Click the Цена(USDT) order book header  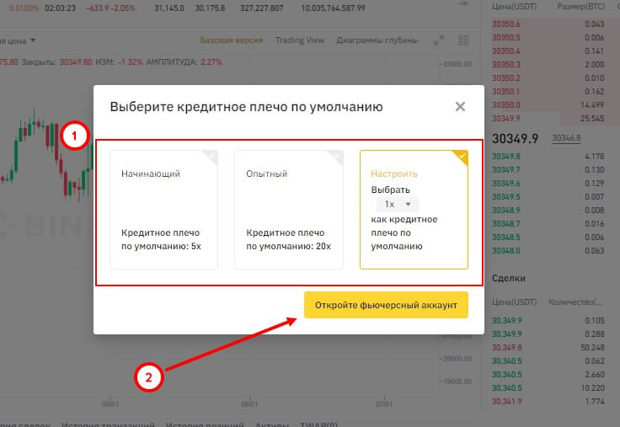coord(514,7)
